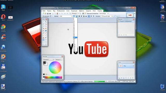The height and width of the screenshot is (93, 166).
Task: Select the Eraser tool
Action: point(46,33)
